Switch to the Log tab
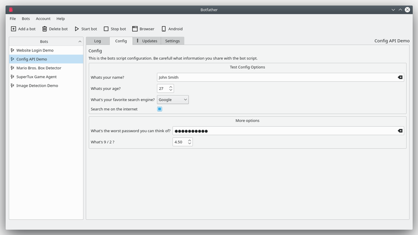The height and width of the screenshot is (235, 418). 97,41
